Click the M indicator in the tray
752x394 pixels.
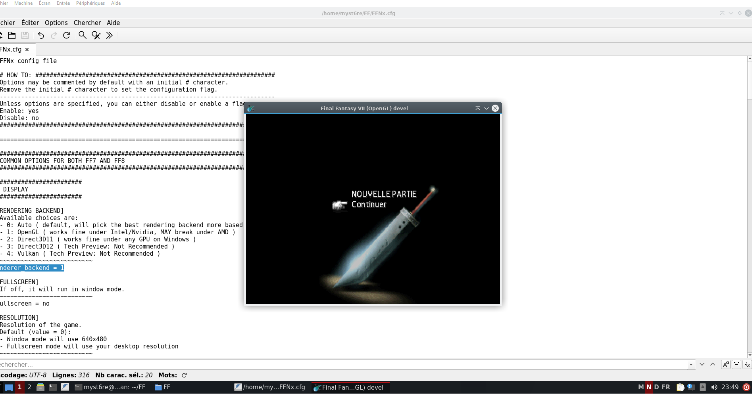point(641,387)
